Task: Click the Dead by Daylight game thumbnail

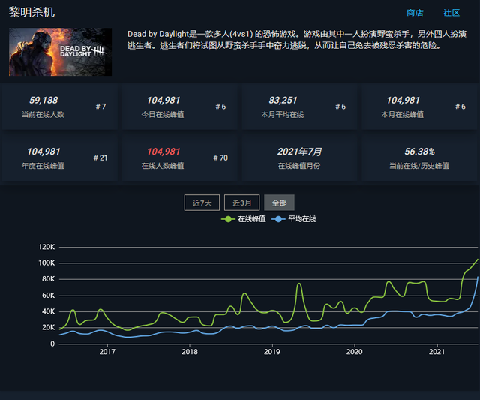Action: 60,52
